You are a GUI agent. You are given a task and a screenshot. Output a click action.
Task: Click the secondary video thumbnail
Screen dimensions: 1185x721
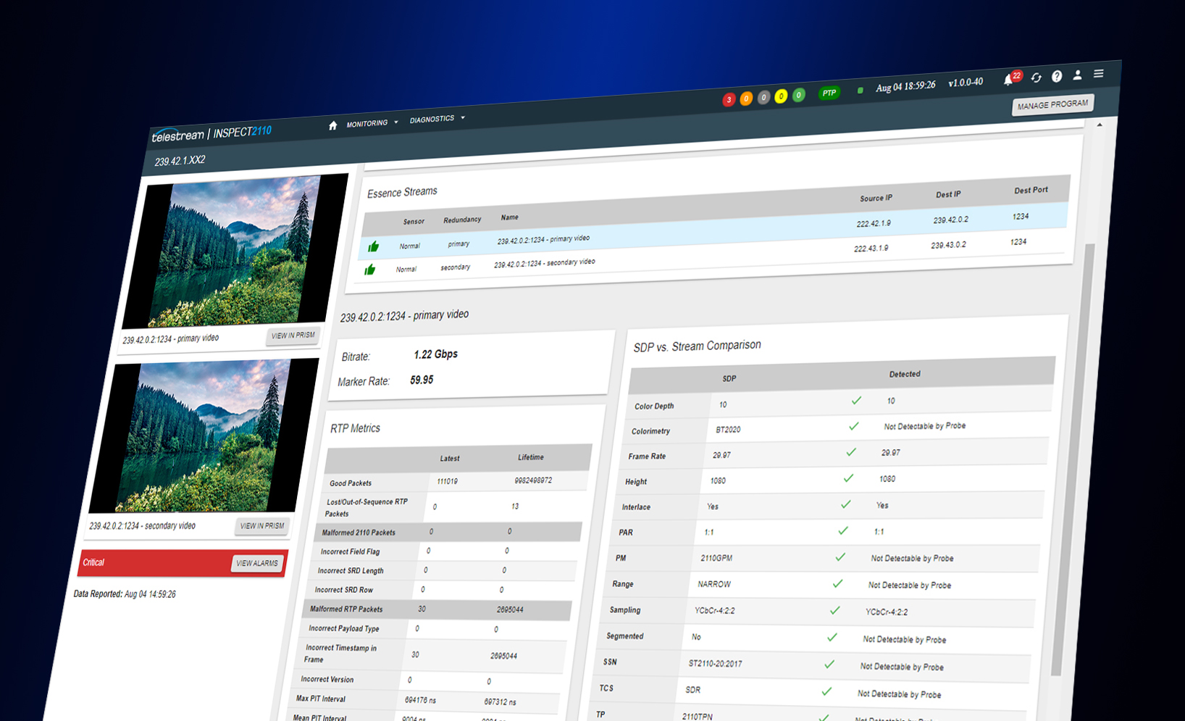point(204,435)
